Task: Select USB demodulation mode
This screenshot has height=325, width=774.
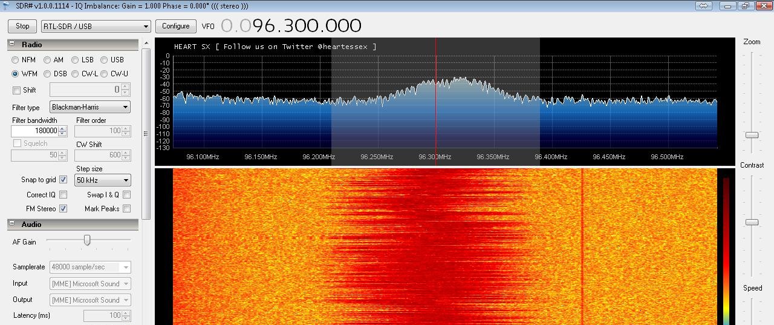Action: tap(104, 60)
